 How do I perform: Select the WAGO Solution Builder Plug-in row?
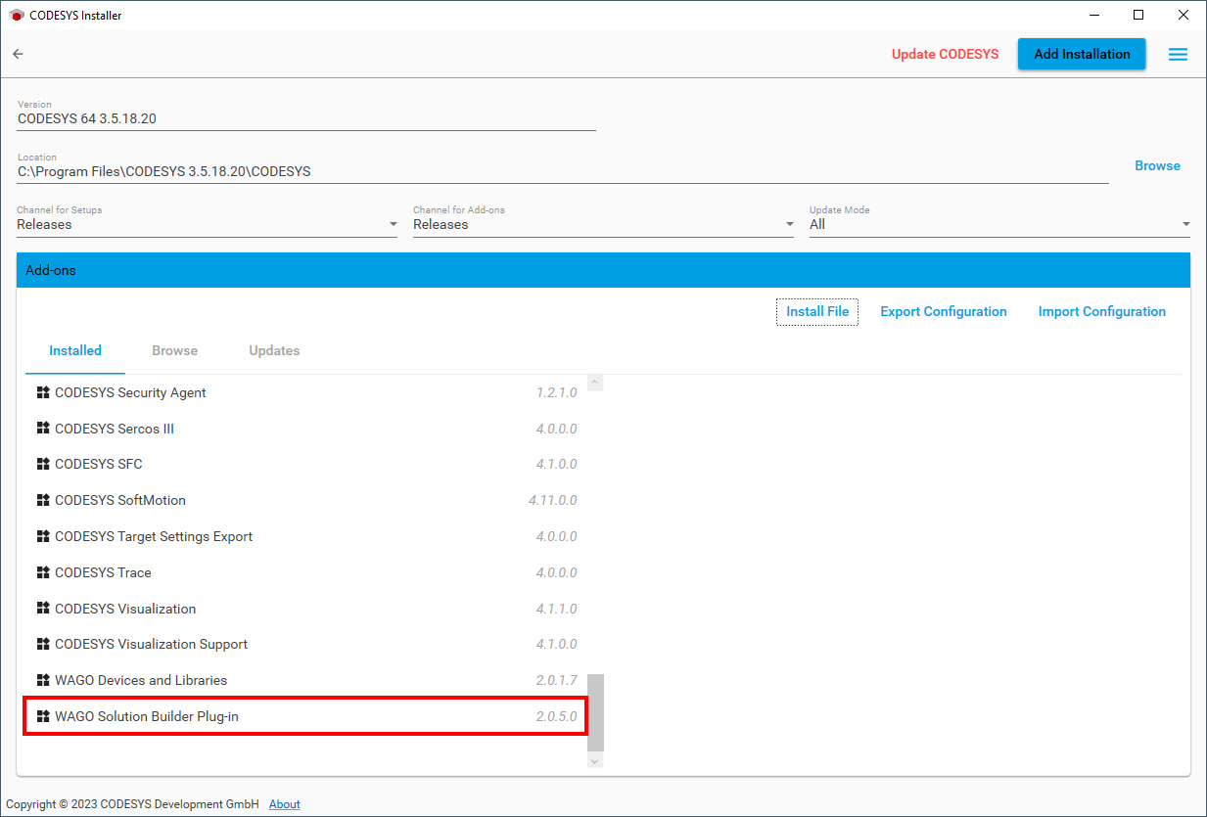tap(305, 716)
